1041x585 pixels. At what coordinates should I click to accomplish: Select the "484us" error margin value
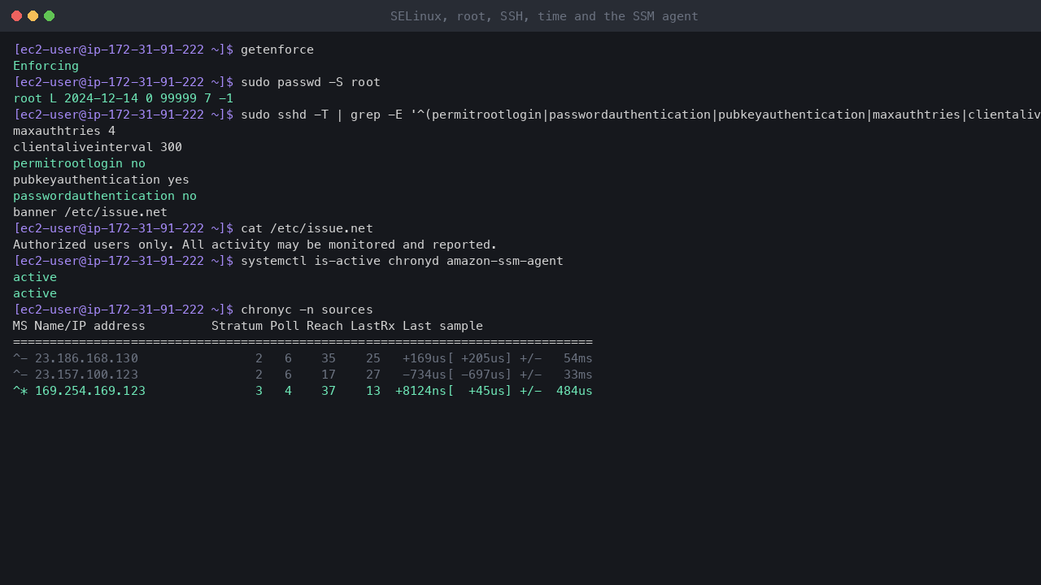574,391
